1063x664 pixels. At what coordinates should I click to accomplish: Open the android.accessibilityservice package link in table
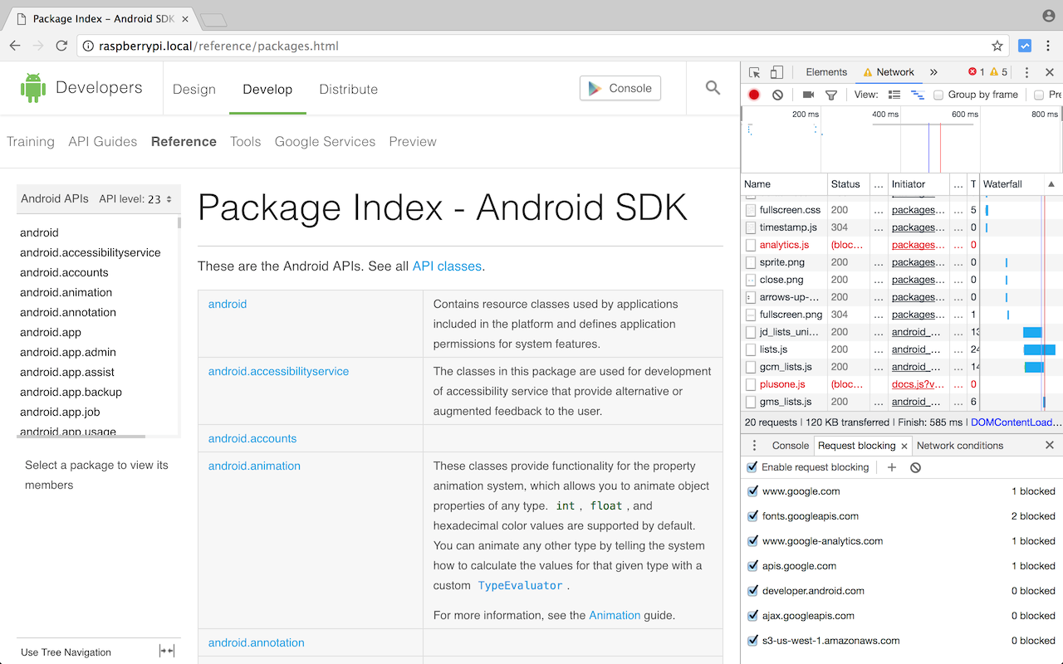[278, 371]
